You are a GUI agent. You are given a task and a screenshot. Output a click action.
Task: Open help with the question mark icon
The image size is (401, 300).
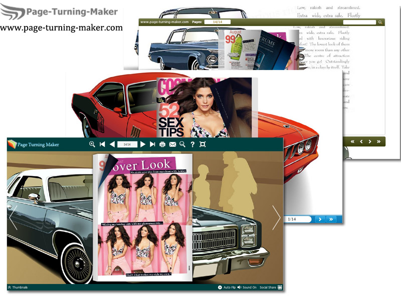pyautogui.click(x=192, y=144)
